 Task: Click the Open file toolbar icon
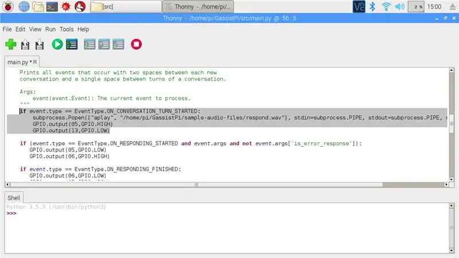(25, 45)
